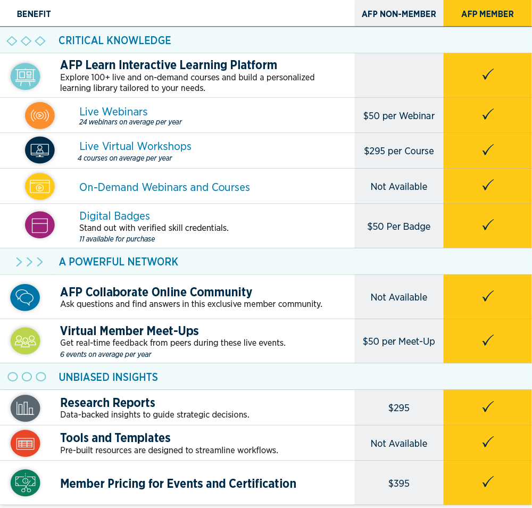Select the "$50 per Meet-Up" price cell
This screenshot has height=508, width=532.
pyautogui.click(x=399, y=342)
